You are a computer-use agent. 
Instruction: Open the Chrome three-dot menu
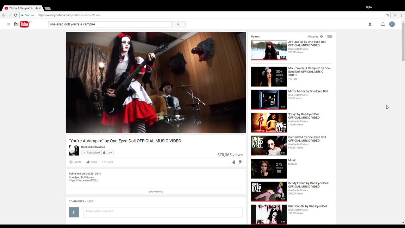tap(401, 15)
